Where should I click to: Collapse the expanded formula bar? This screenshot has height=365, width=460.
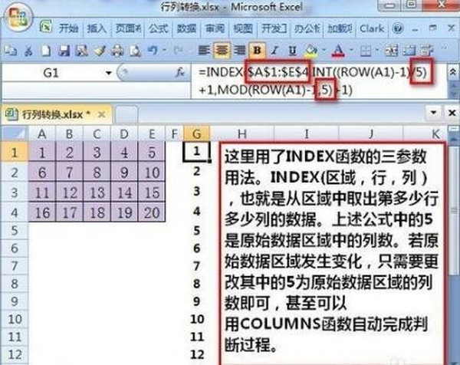pos(452,71)
